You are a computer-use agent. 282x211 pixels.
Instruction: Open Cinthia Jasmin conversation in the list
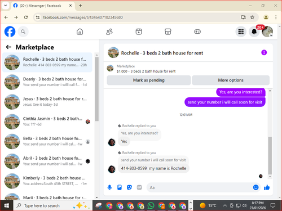pos(47,122)
